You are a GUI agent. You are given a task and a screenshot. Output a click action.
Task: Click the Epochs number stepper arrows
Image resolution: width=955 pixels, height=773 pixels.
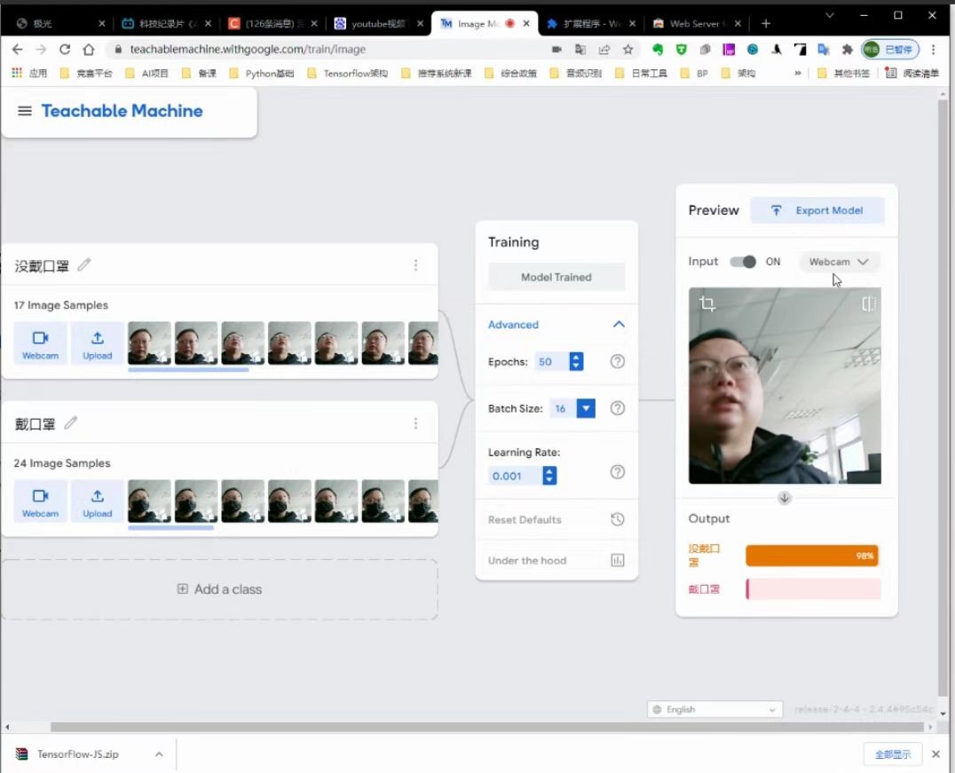click(576, 361)
